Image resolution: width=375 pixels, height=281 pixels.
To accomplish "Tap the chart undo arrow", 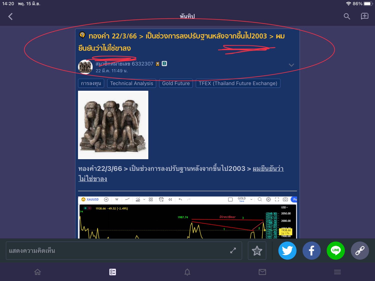I will point(180,199).
